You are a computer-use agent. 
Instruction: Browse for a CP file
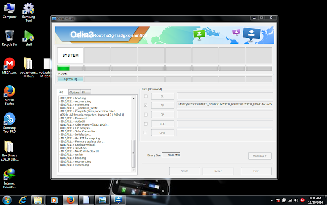[162, 115]
